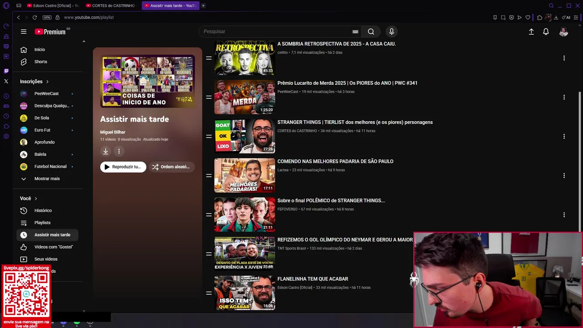This screenshot has height=328, width=583.
Task: Switch to CORTES do CASTRINHO tab
Action: tap(111, 5)
